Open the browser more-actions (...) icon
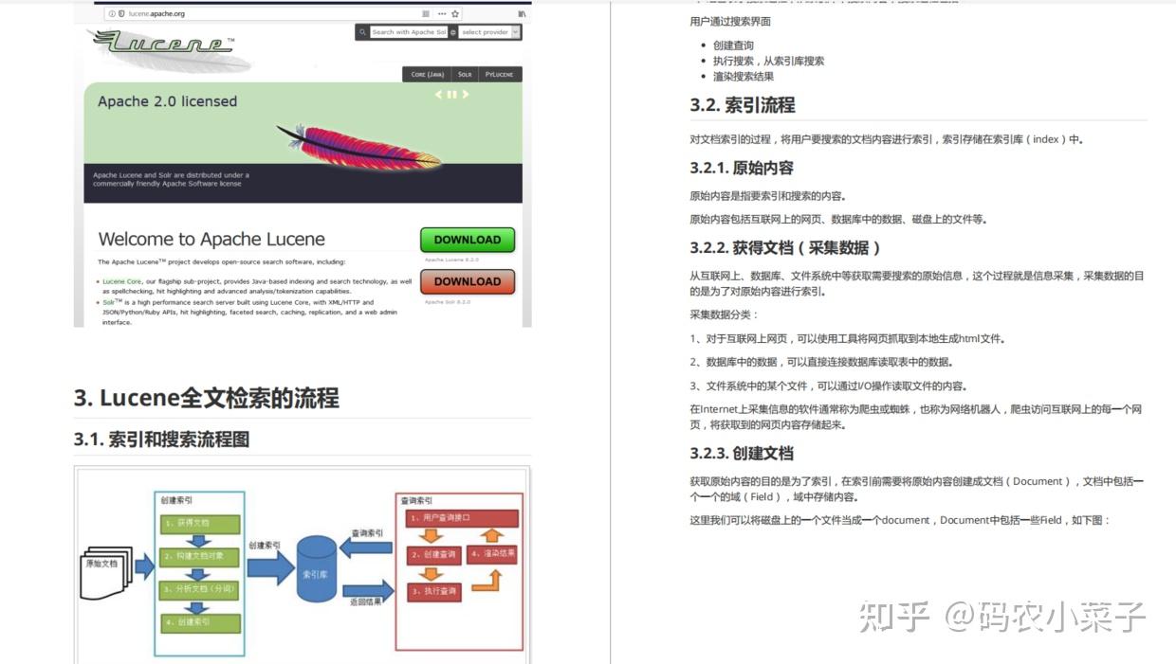 click(441, 14)
